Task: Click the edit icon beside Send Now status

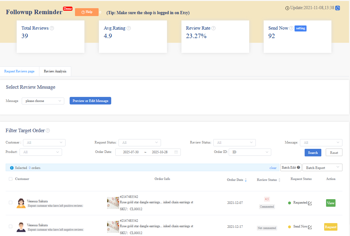Action: pos(309,227)
